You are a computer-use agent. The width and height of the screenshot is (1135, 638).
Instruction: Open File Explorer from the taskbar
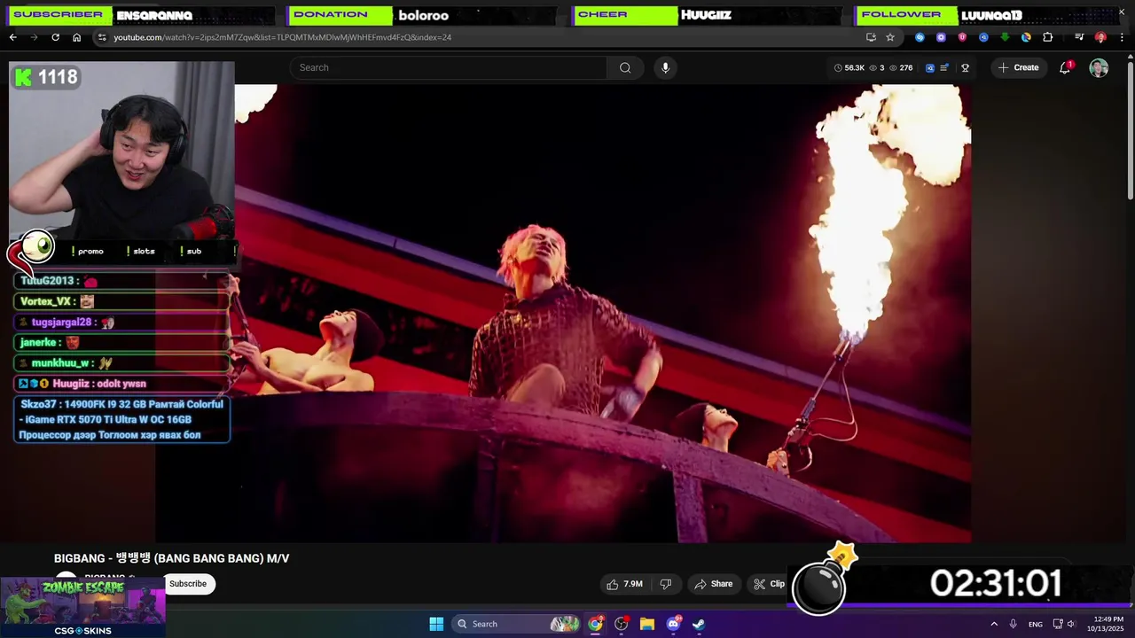point(647,624)
